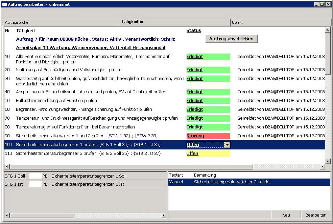Screen dimensions: 333x224
Task: Click the Neu button in remarks panel
Action: (286, 215)
